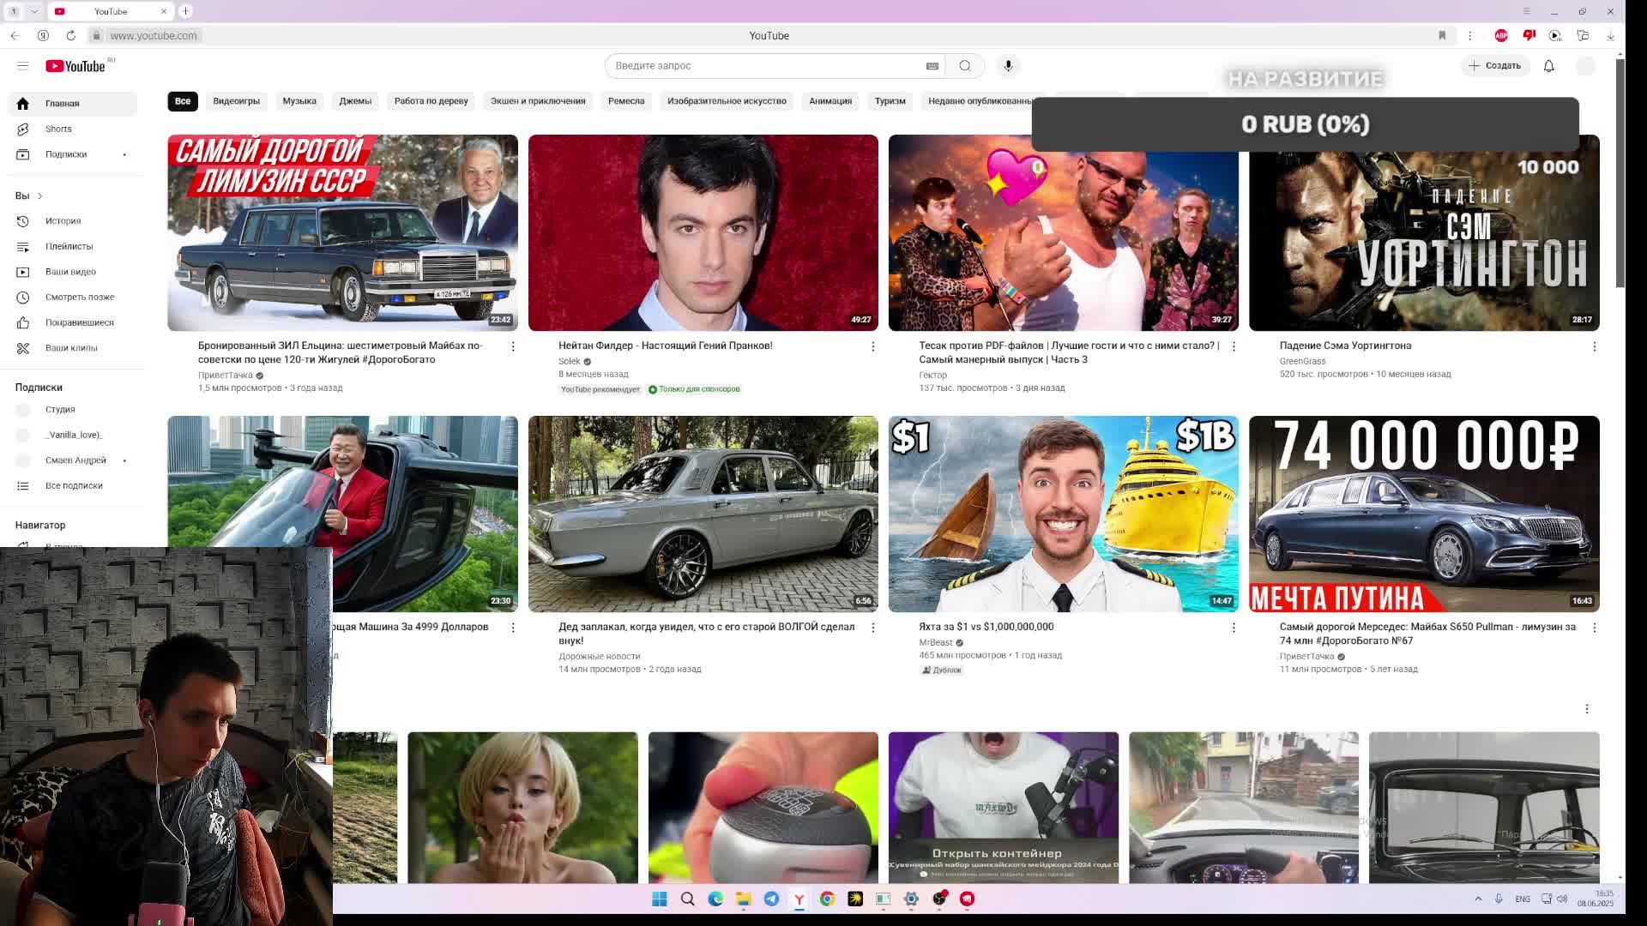Open the ABP adblock extension icon
The height and width of the screenshot is (926, 1647).
click(x=1501, y=35)
